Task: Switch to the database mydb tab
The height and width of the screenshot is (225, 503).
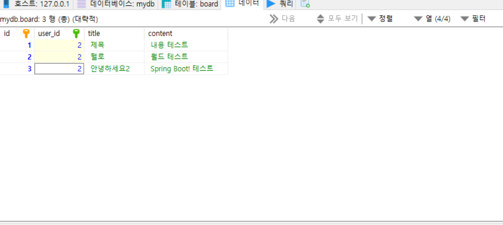Action: [116, 4]
